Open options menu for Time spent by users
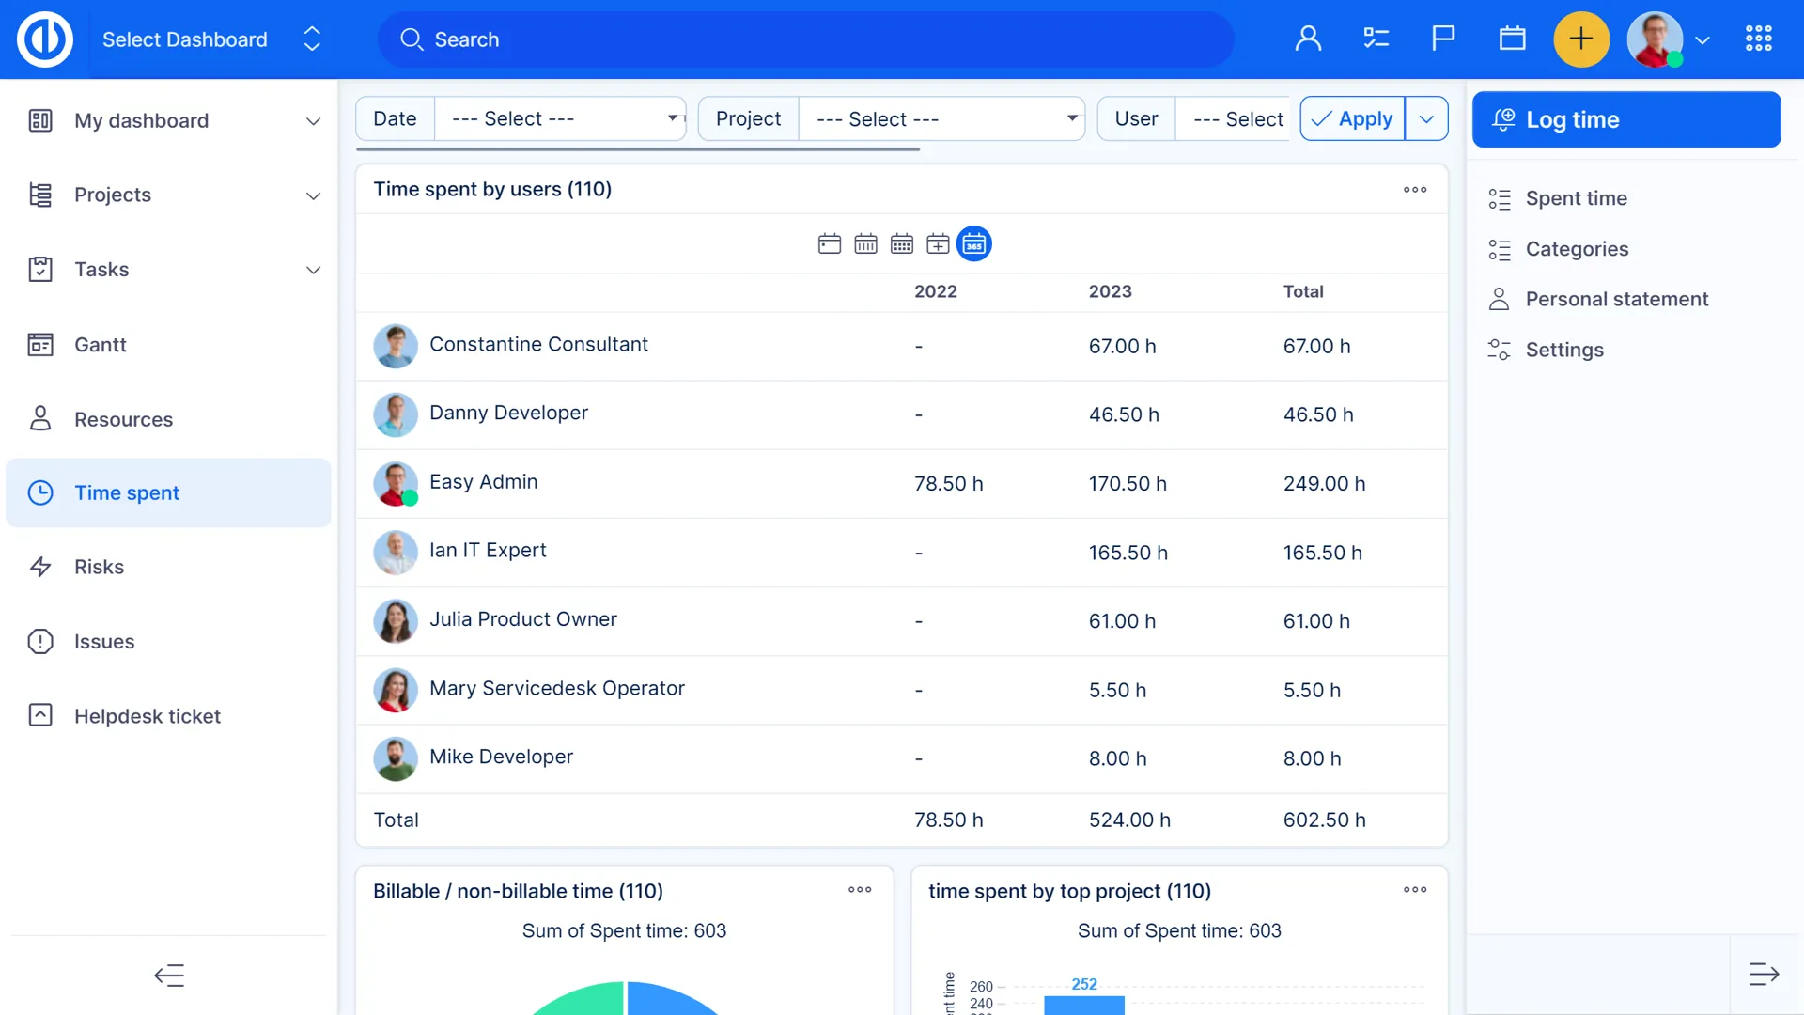The height and width of the screenshot is (1015, 1804). (1415, 190)
